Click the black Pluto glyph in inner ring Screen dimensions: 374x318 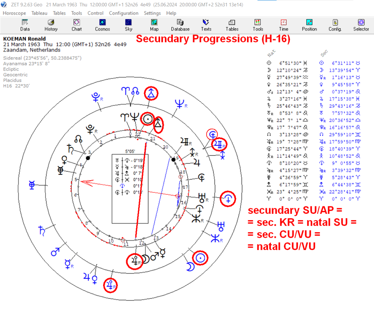point(90,129)
